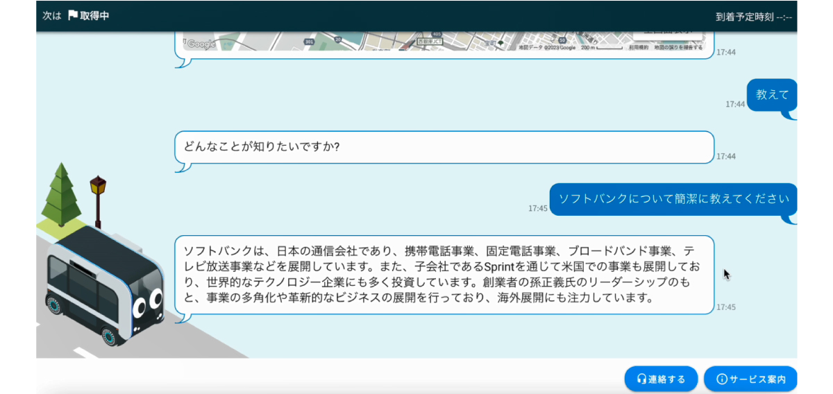This screenshot has height=394, width=833.
Task: Click the map thumbnail in chat
Action: coord(444,41)
